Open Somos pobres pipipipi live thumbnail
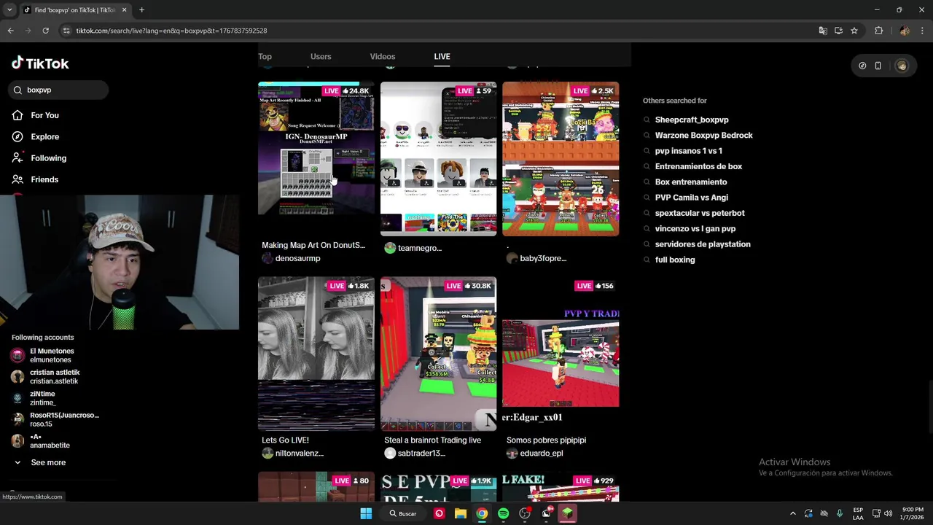The height and width of the screenshot is (525, 933). 561,354
